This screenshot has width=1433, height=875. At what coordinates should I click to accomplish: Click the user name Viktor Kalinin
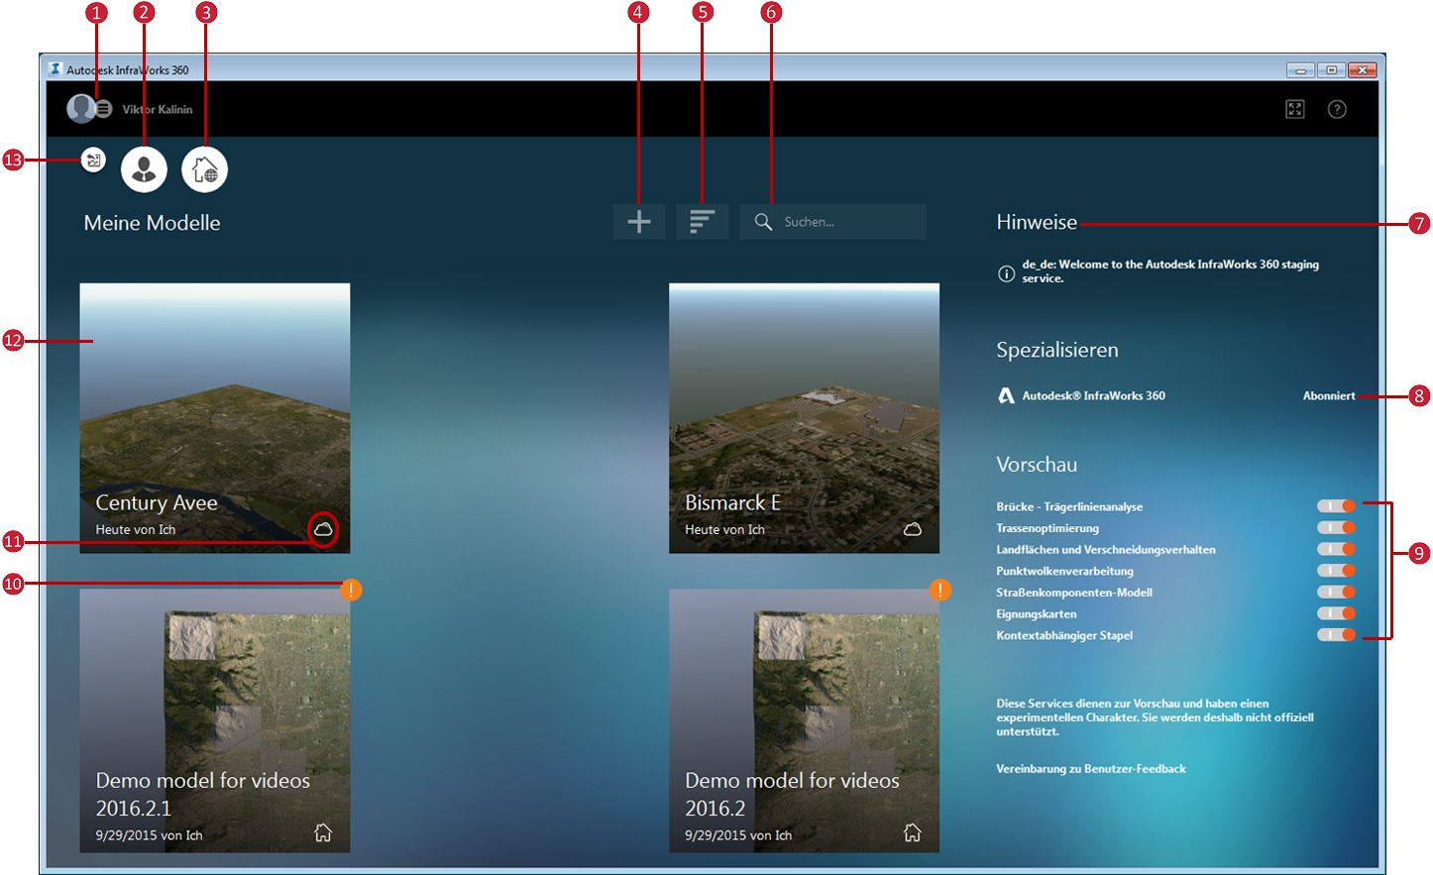pyautogui.click(x=158, y=109)
